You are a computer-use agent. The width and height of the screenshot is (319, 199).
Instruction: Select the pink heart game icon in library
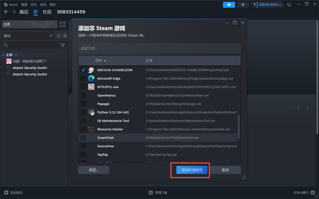tap(9, 61)
